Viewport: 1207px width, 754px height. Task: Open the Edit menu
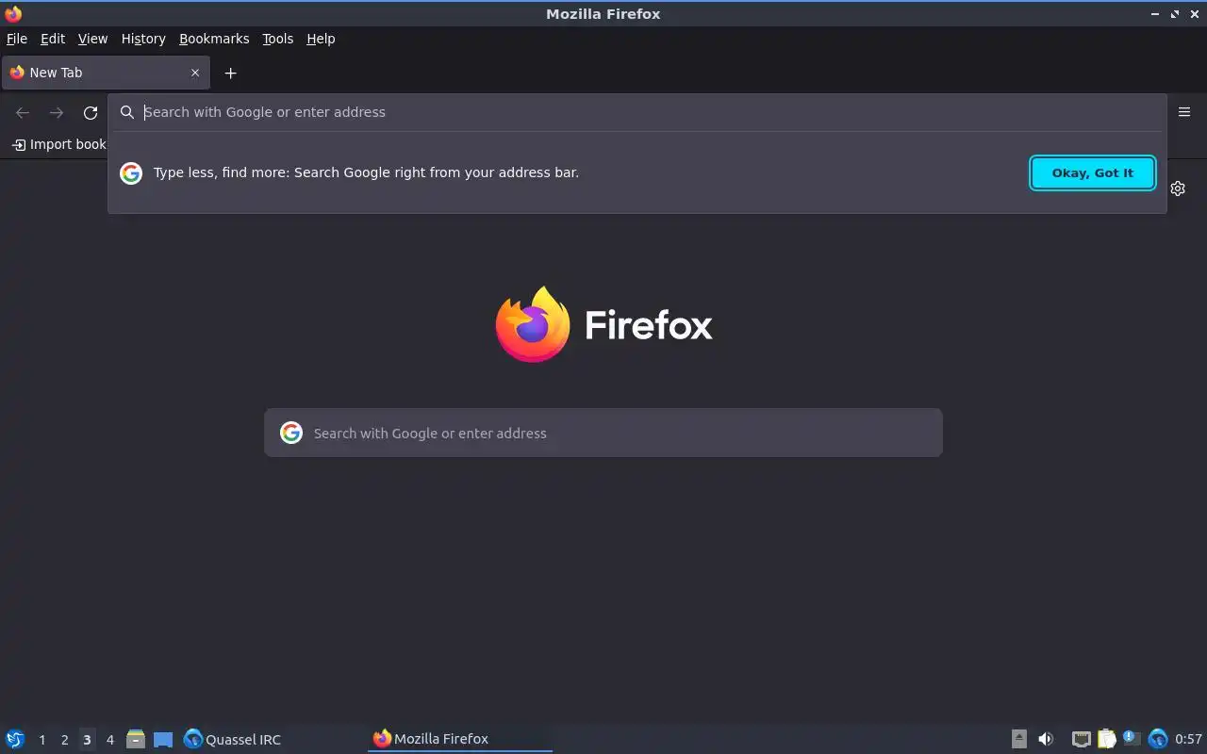click(x=53, y=39)
